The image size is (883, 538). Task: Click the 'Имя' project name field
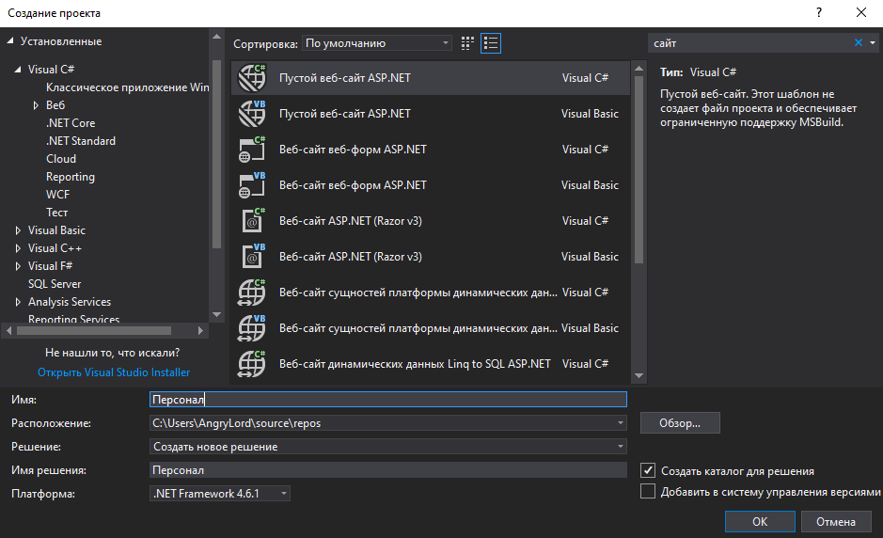388,400
